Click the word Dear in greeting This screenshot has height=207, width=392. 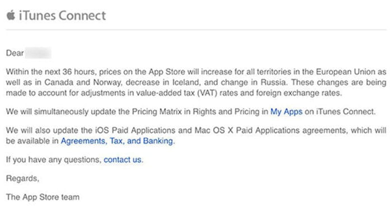click(x=15, y=53)
